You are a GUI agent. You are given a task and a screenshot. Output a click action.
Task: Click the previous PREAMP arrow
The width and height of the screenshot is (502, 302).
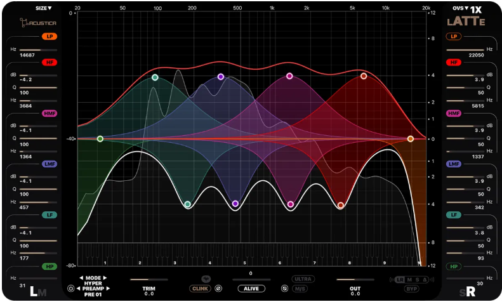coord(78,288)
